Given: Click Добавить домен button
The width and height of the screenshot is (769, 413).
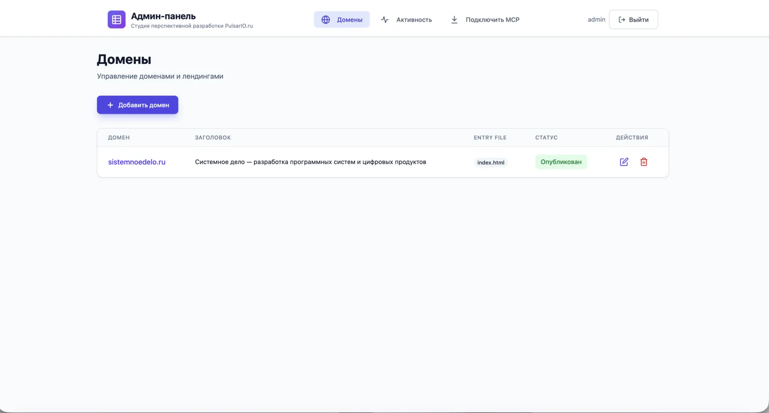Looking at the screenshot, I should click(x=137, y=105).
